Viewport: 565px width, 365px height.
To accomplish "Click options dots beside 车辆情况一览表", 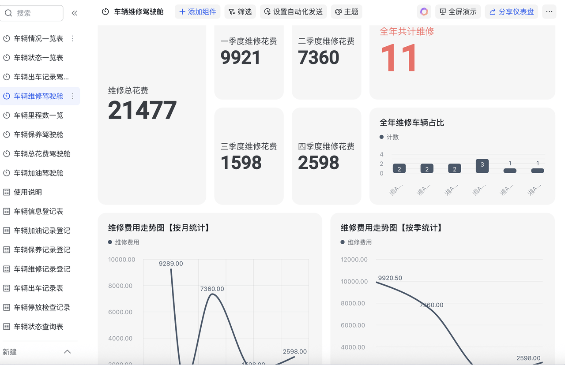I will click(x=73, y=39).
